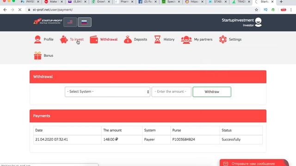Open the Profile menu link
The height and width of the screenshot is (166, 296).
(49, 40)
